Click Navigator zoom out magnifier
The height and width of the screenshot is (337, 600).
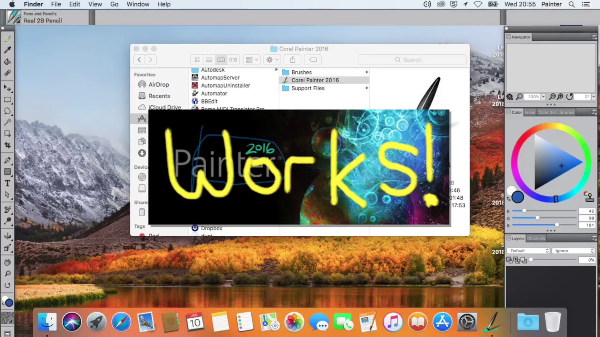click(553, 96)
